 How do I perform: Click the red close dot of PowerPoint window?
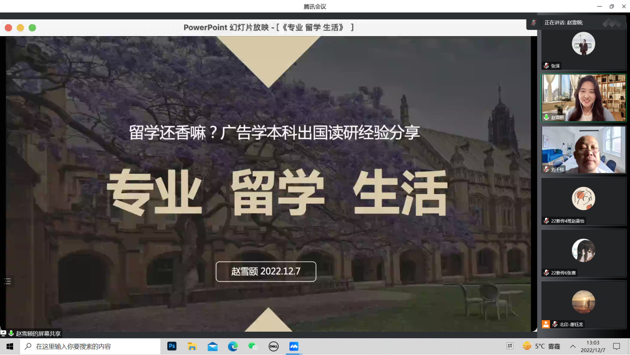pos(8,28)
